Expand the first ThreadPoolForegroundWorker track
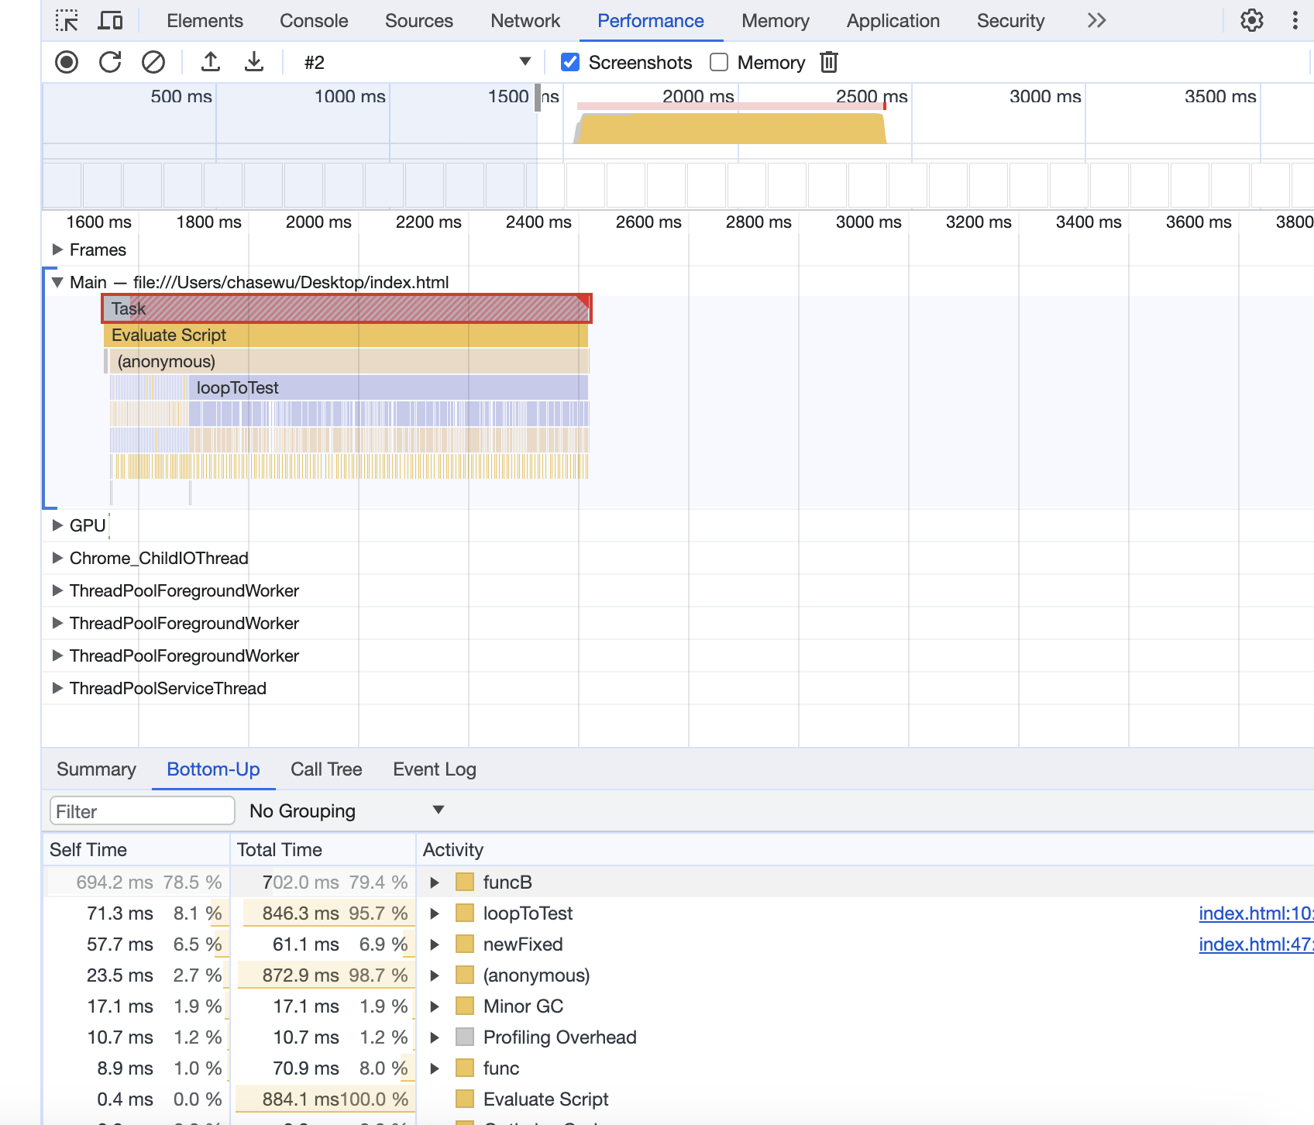 point(57,590)
